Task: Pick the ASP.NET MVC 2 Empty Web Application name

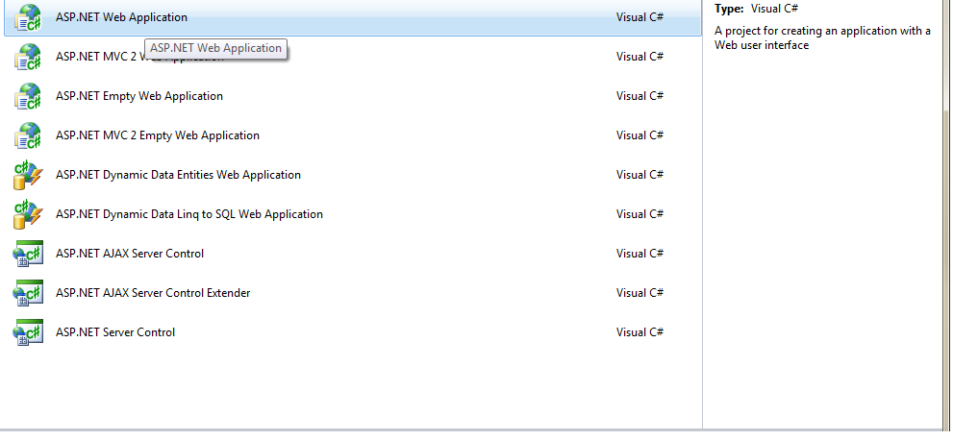Action: (x=158, y=135)
